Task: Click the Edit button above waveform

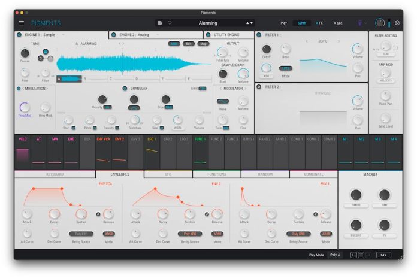Action: (x=189, y=44)
